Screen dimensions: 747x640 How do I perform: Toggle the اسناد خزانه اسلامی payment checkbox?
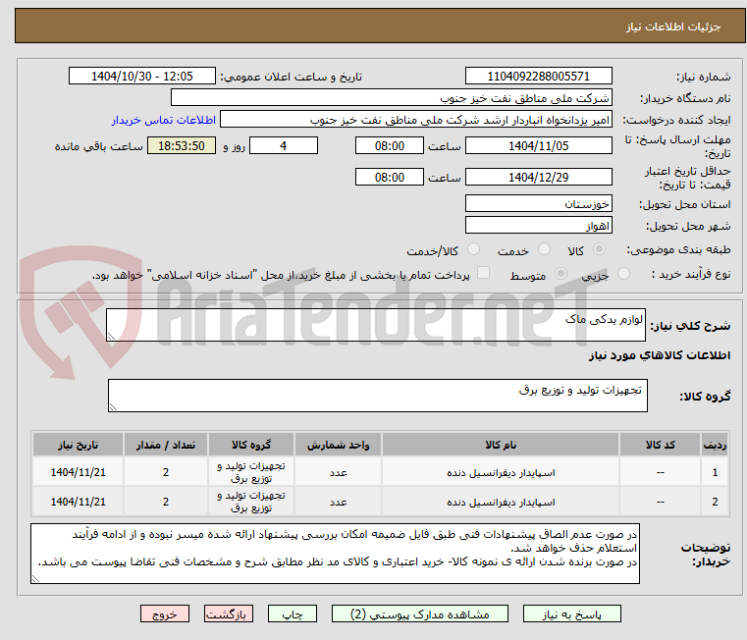pos(483,273)
